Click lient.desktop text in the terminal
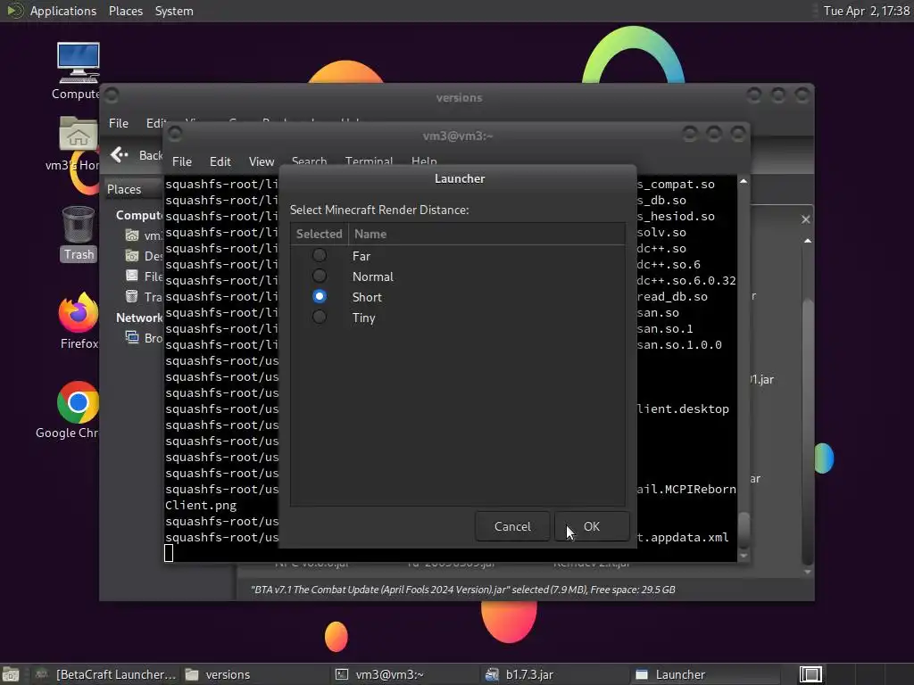The width and height of the screenshot is (914, 685). click(x=683, y=409)
